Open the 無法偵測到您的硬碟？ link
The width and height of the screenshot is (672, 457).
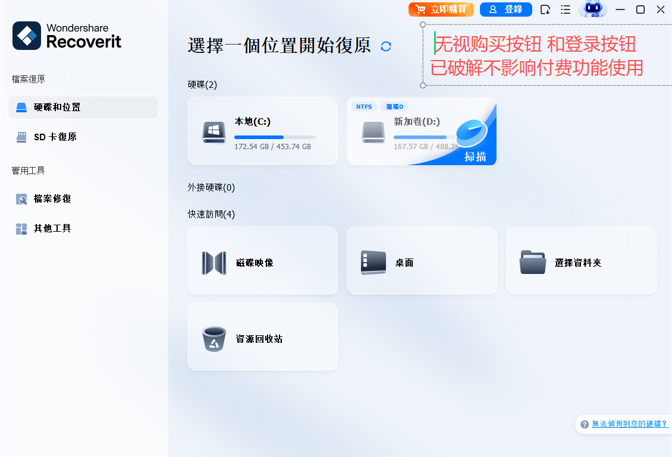point(630,424)
